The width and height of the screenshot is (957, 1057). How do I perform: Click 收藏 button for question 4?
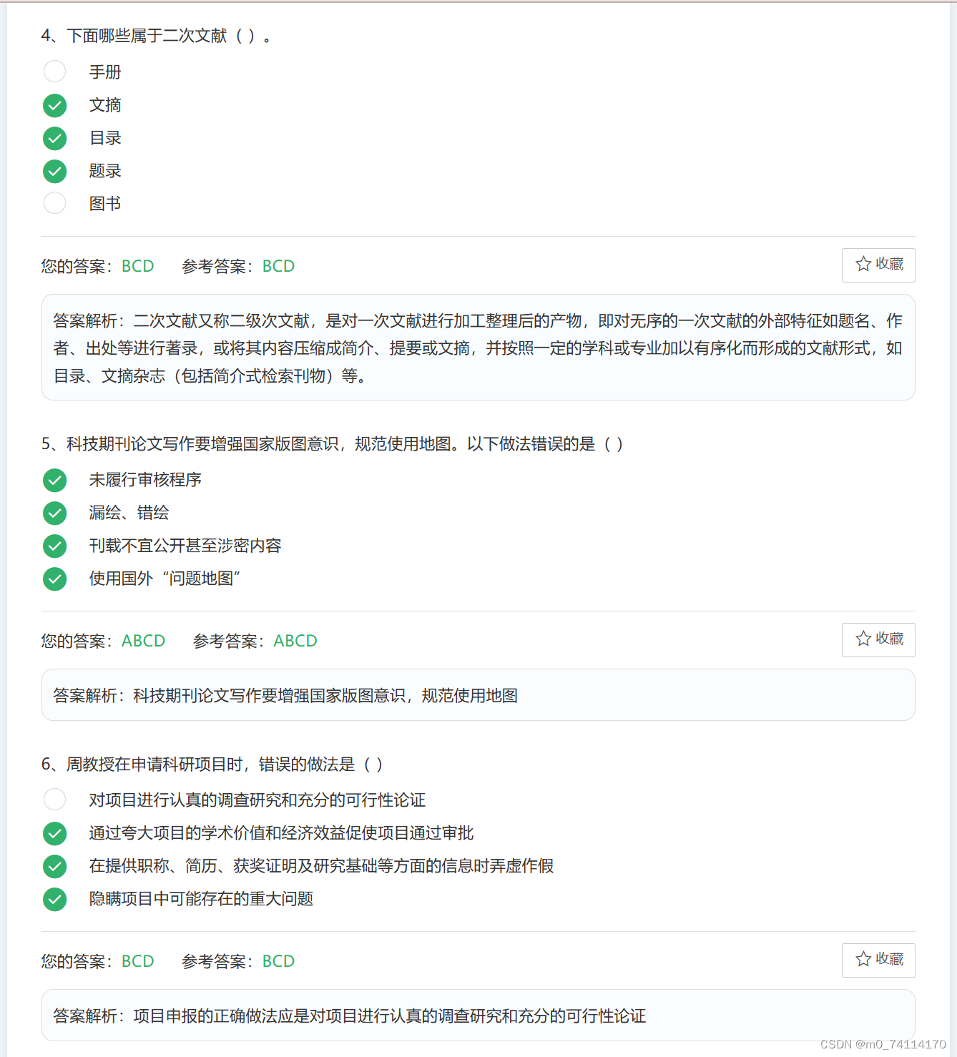pyautogui.click(x=878, y=265)
